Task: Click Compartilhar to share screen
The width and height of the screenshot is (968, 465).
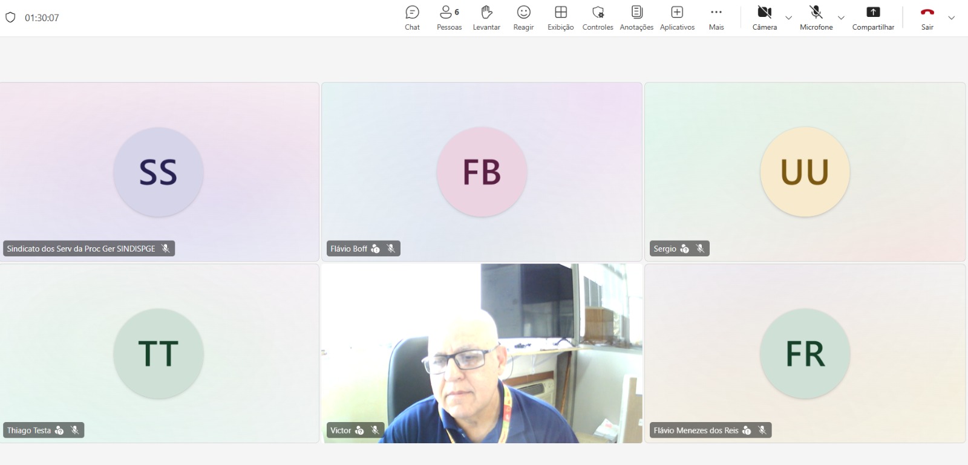Action: 873,18
